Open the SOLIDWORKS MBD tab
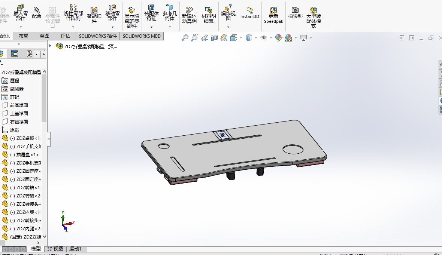The image size is (442, 255). pyautogui.click(x=142, y=36)
